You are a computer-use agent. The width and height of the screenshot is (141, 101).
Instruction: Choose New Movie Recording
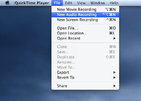(85, 9)
